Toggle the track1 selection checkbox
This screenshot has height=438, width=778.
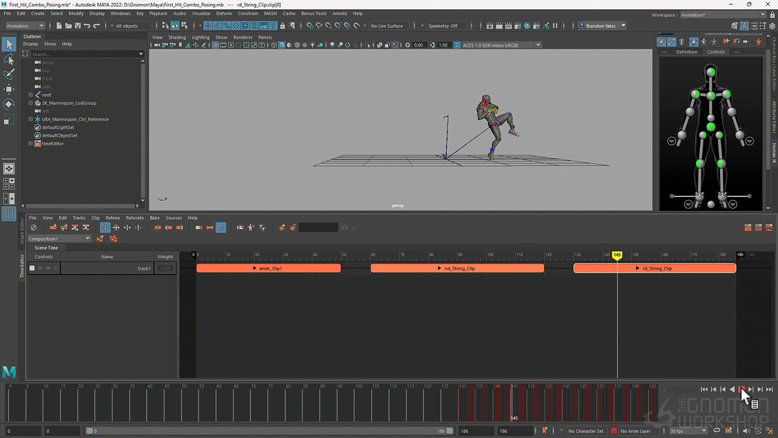click(32, 268)
